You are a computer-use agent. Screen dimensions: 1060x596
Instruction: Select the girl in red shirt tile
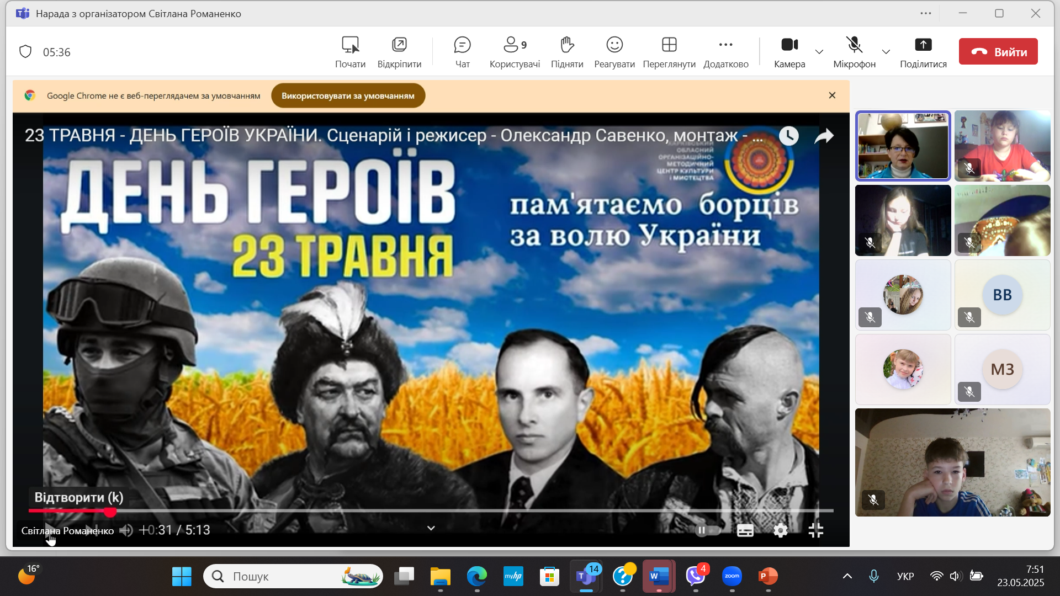pyautogui.click(x=1002, y=146)
